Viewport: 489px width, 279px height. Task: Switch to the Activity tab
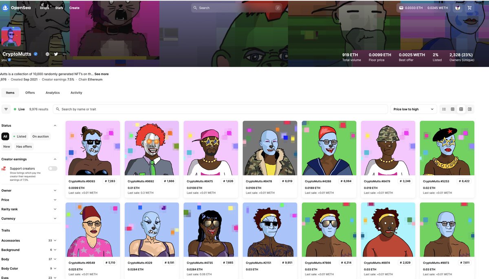(x=76, y=93)
